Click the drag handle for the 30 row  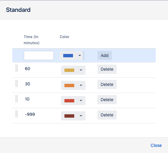[16, 84]
